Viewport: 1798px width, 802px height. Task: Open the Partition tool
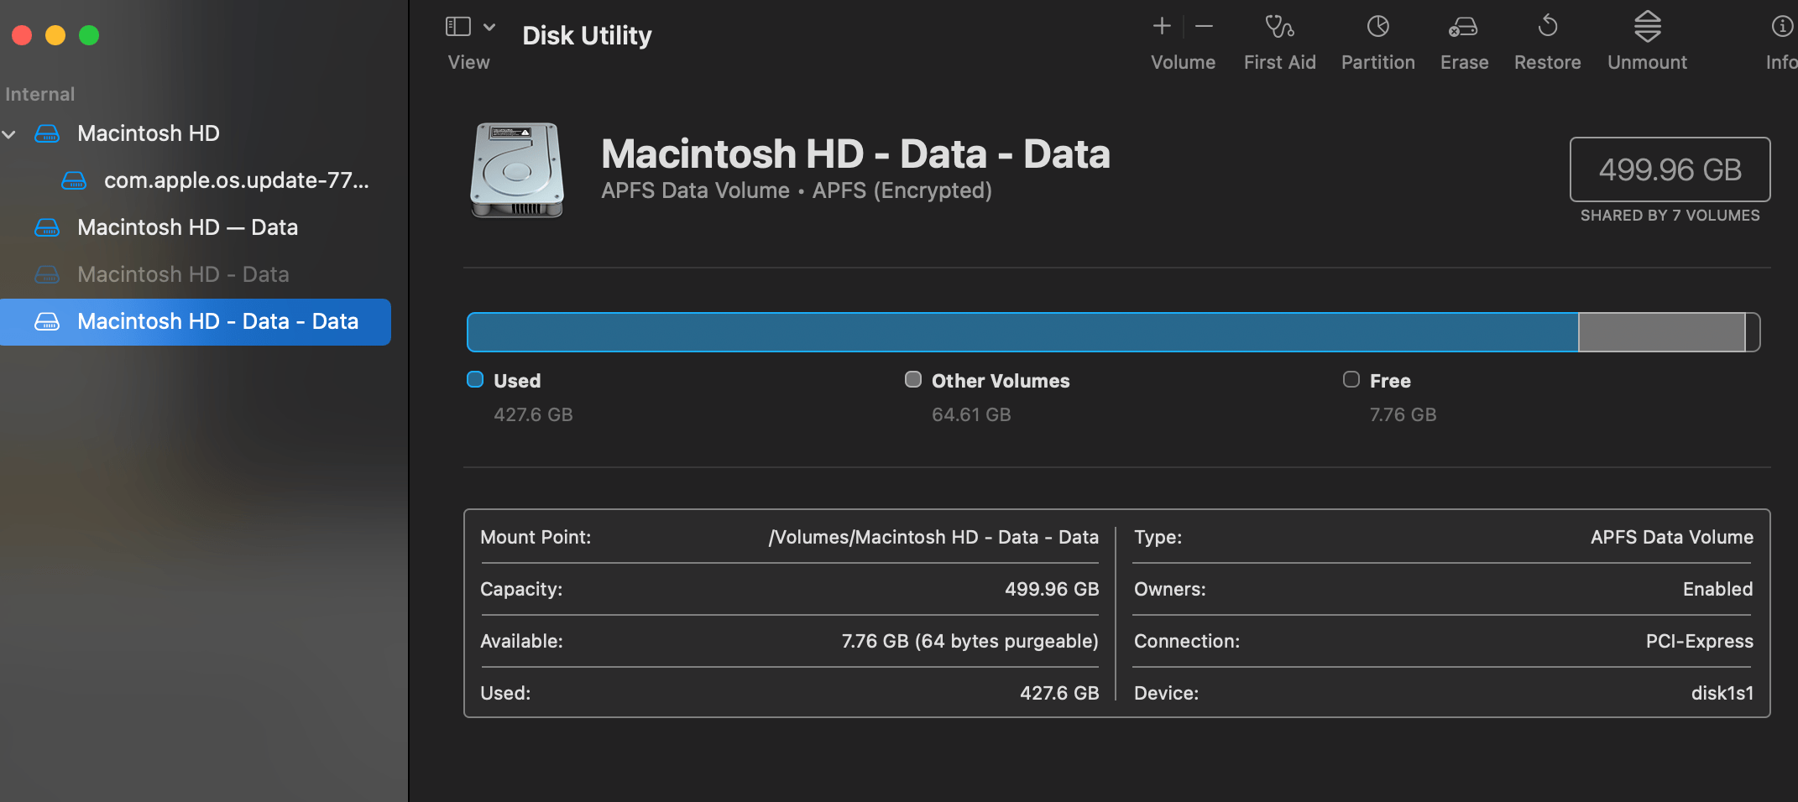coord(1377,39)
